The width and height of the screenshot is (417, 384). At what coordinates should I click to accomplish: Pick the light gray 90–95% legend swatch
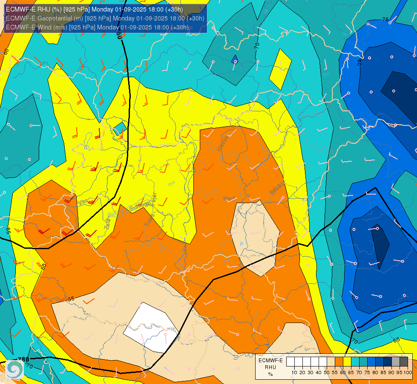coord(396,361)
